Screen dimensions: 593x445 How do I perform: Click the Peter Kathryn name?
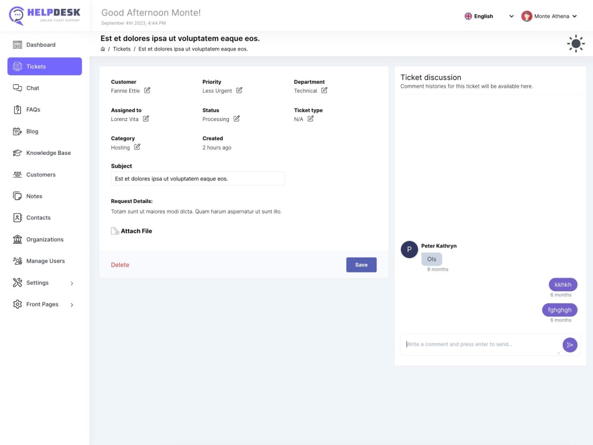click(439, 246)
